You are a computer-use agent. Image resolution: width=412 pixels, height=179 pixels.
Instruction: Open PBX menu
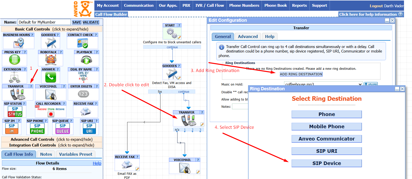coord(186,5)
